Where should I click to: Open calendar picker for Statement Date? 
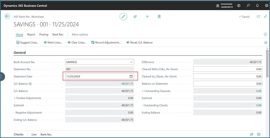click(x=131, y=76)
